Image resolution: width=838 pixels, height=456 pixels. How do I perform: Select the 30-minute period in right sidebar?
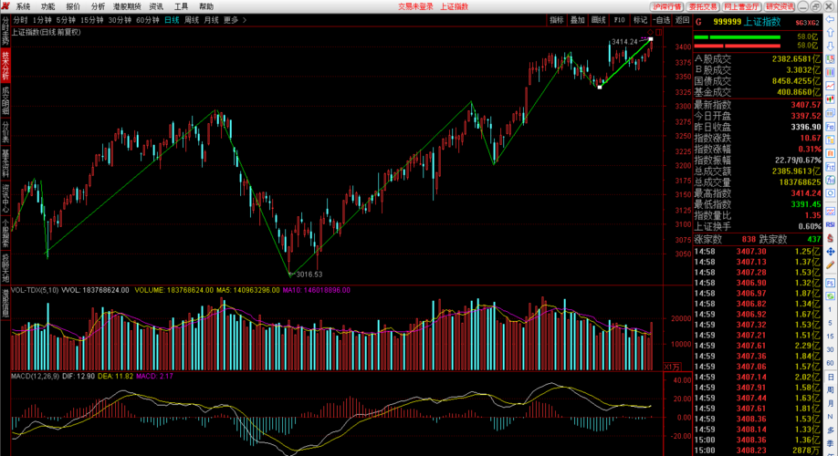(830, 349)
